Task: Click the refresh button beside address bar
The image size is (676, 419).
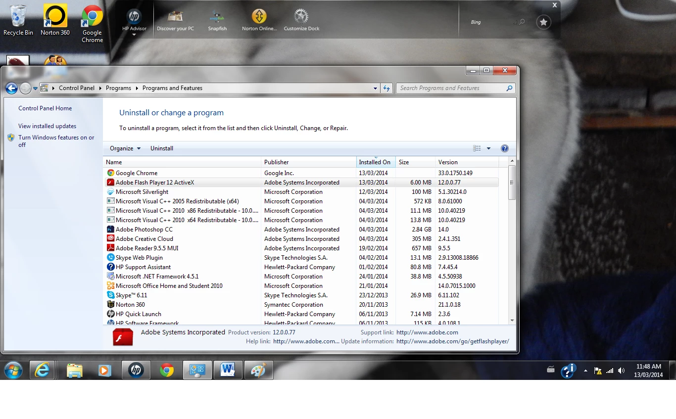Action: (x=386, y=88)
